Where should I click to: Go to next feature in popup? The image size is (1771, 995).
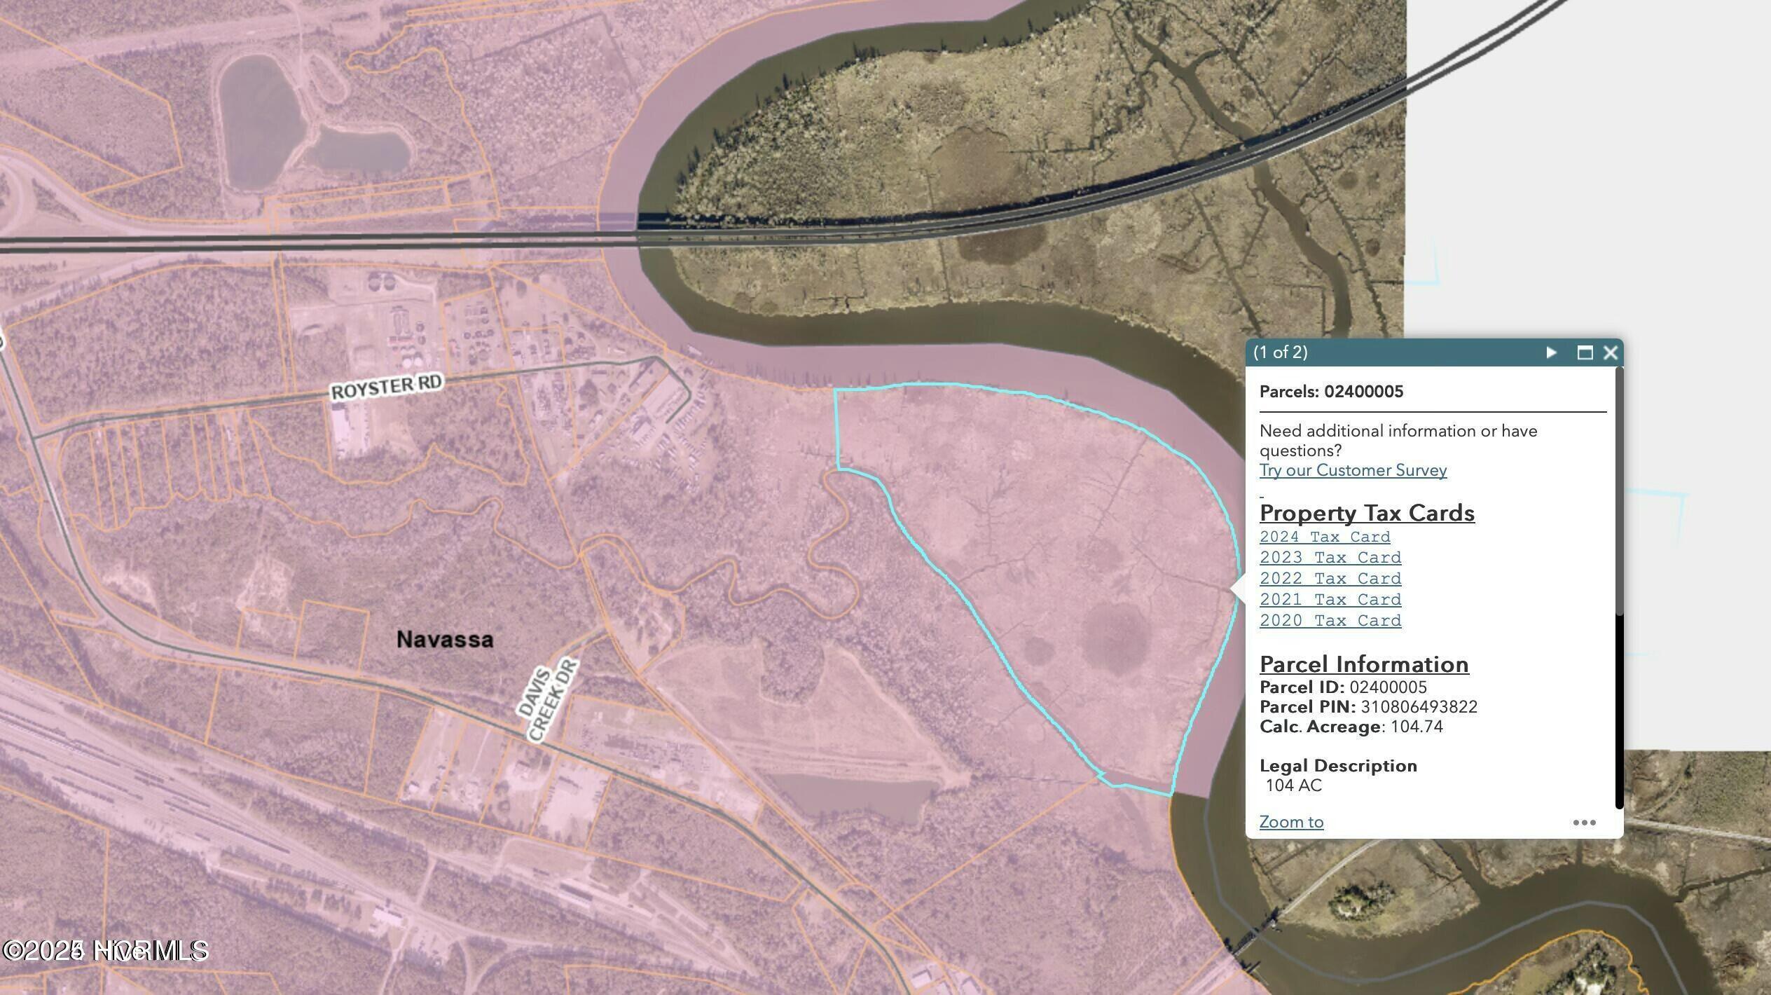[x=1551, y=352]
